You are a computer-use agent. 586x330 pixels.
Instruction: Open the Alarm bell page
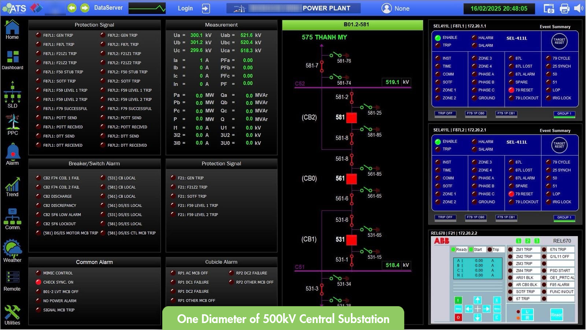[x=12, y=153]
